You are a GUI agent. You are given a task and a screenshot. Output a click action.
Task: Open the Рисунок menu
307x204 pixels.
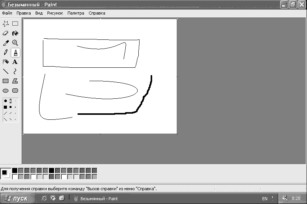55,13
